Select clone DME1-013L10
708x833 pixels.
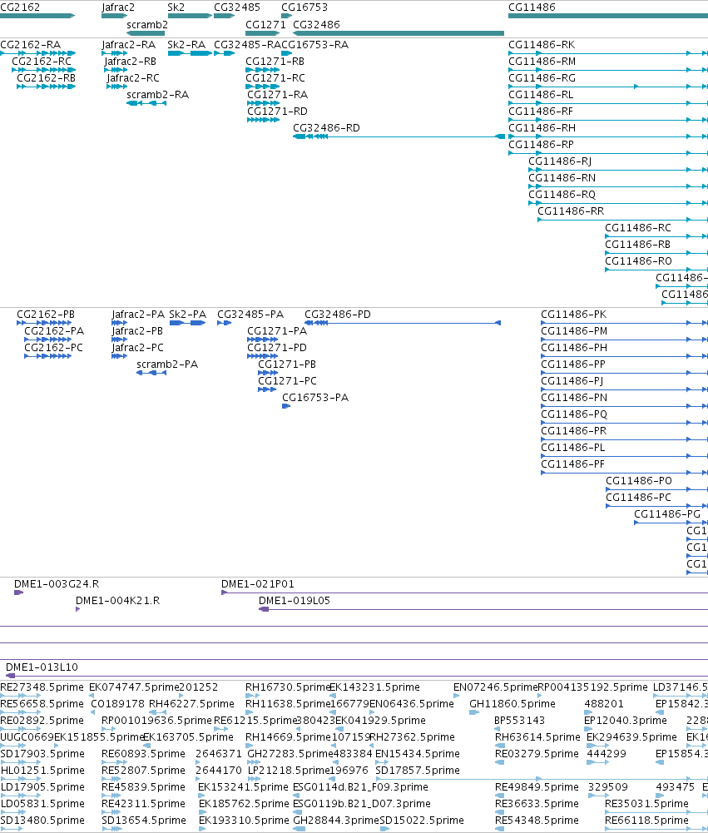coord(42,667)
